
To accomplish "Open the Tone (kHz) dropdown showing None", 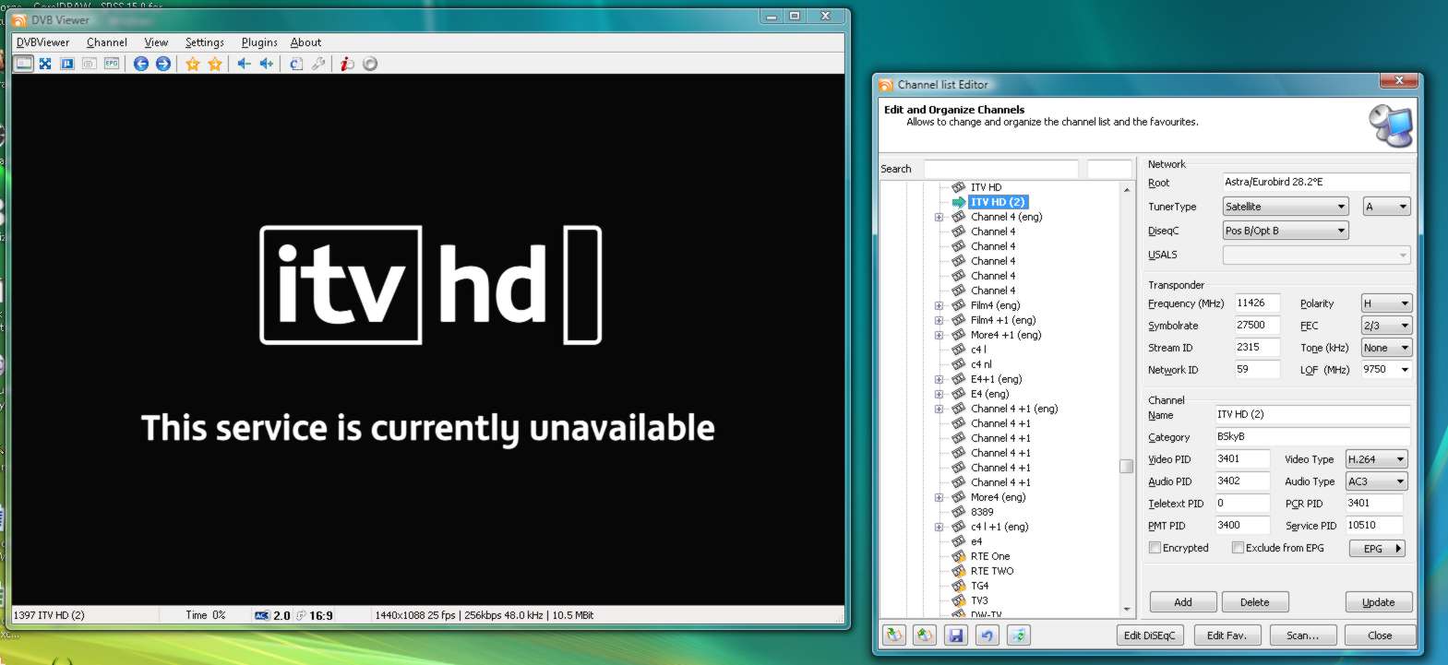I will 1387,348.
